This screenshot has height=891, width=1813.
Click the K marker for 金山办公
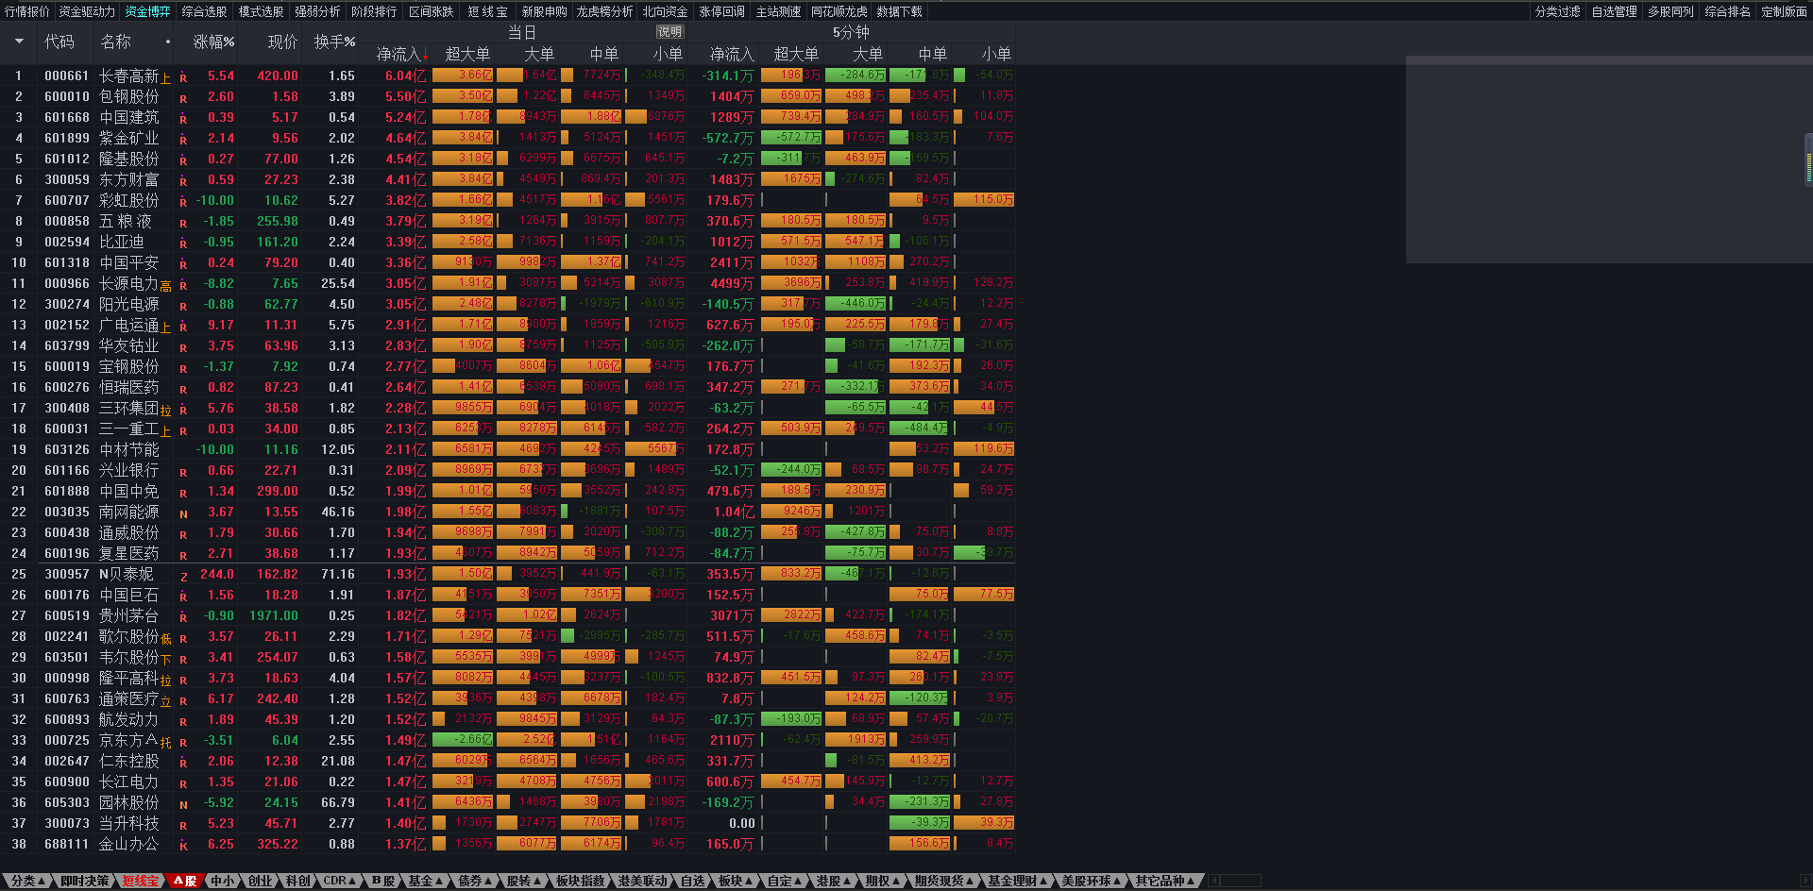(x=183, y=846)
